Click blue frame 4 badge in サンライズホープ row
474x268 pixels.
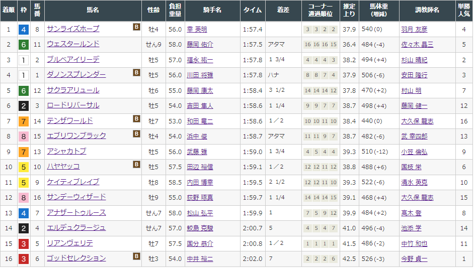24,30
